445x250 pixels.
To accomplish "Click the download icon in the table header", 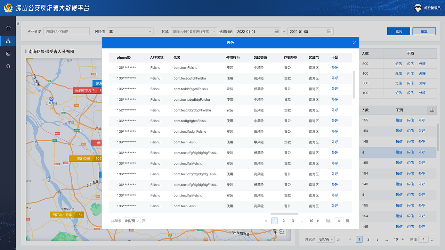I will pyautogui.click(x=432, y=110).
